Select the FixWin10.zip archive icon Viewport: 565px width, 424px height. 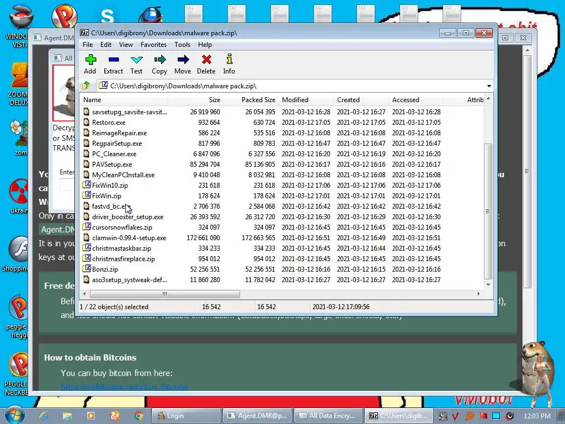point(87,185)
